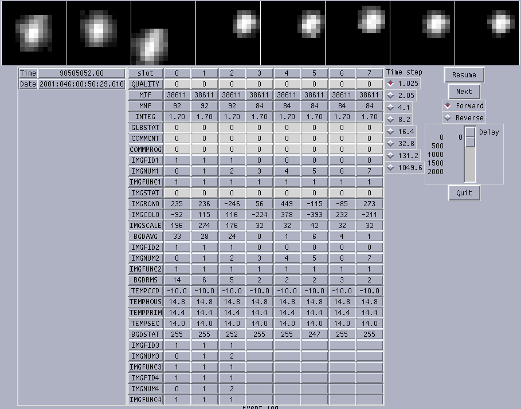Choose the 8.2 time step

tap(399, 119)
